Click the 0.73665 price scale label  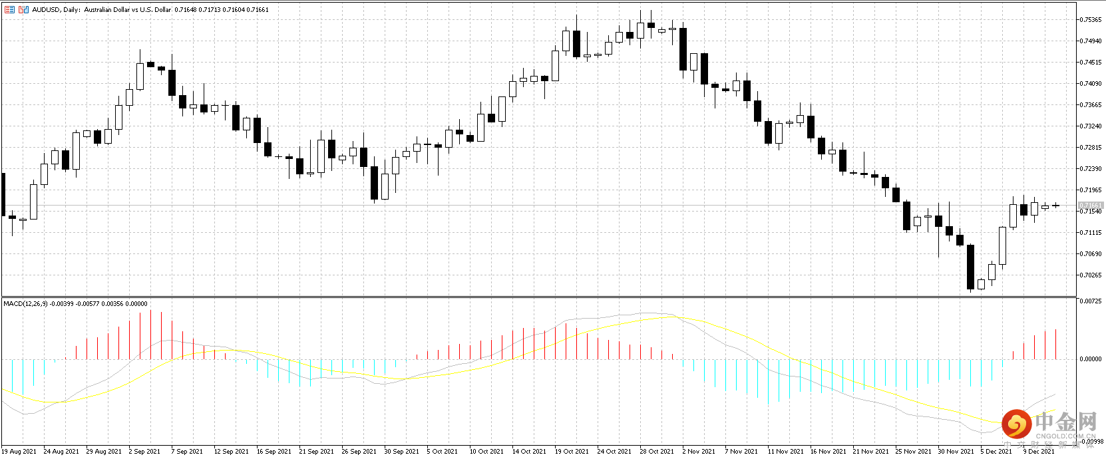[x=1091, y=105]
